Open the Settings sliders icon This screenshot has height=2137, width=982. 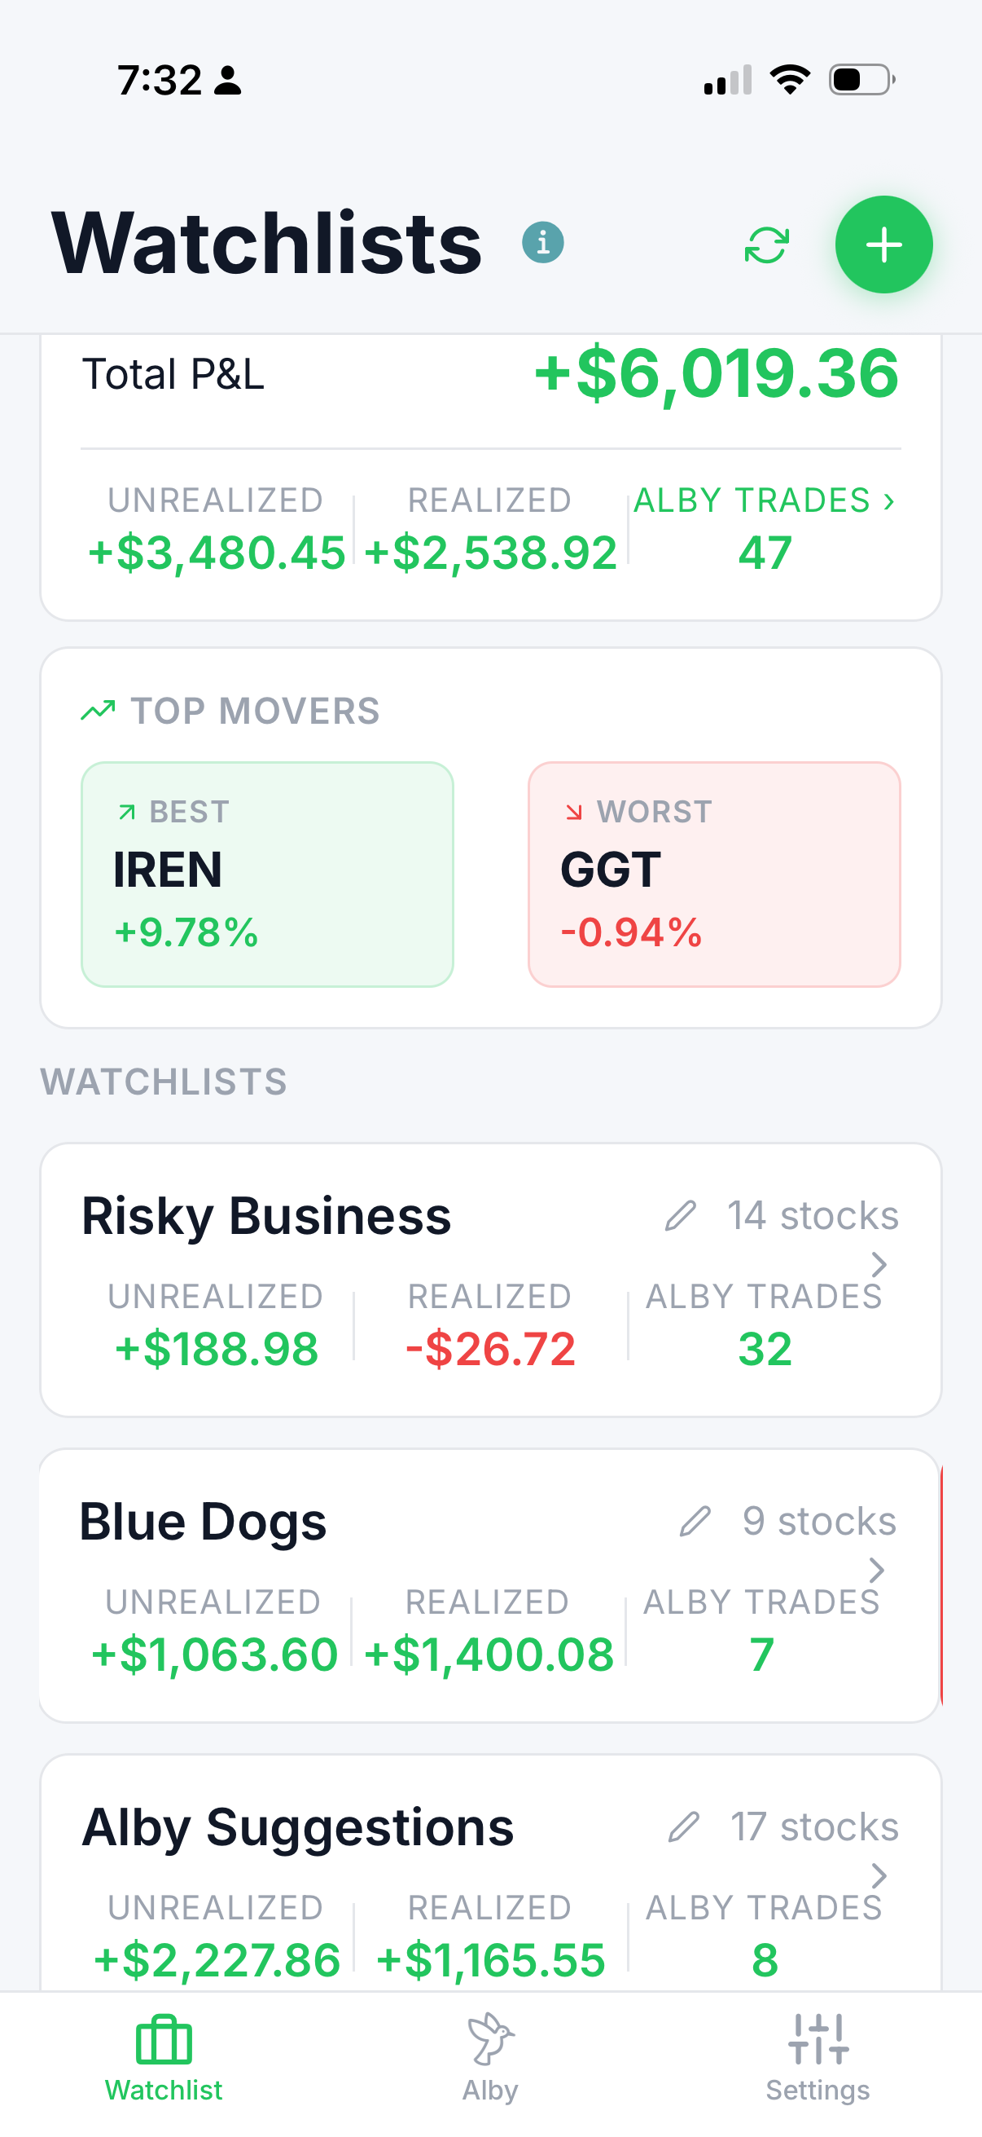(x=818, y=2039)
